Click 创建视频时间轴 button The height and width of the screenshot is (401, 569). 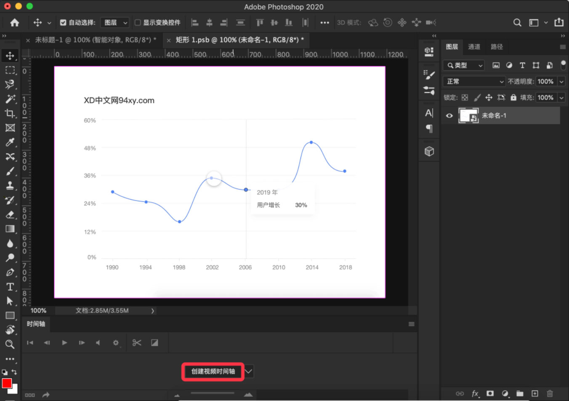pyautogui.click(x=213, y=372)
